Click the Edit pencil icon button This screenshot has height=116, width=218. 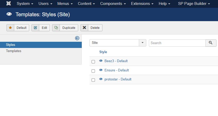41,28
